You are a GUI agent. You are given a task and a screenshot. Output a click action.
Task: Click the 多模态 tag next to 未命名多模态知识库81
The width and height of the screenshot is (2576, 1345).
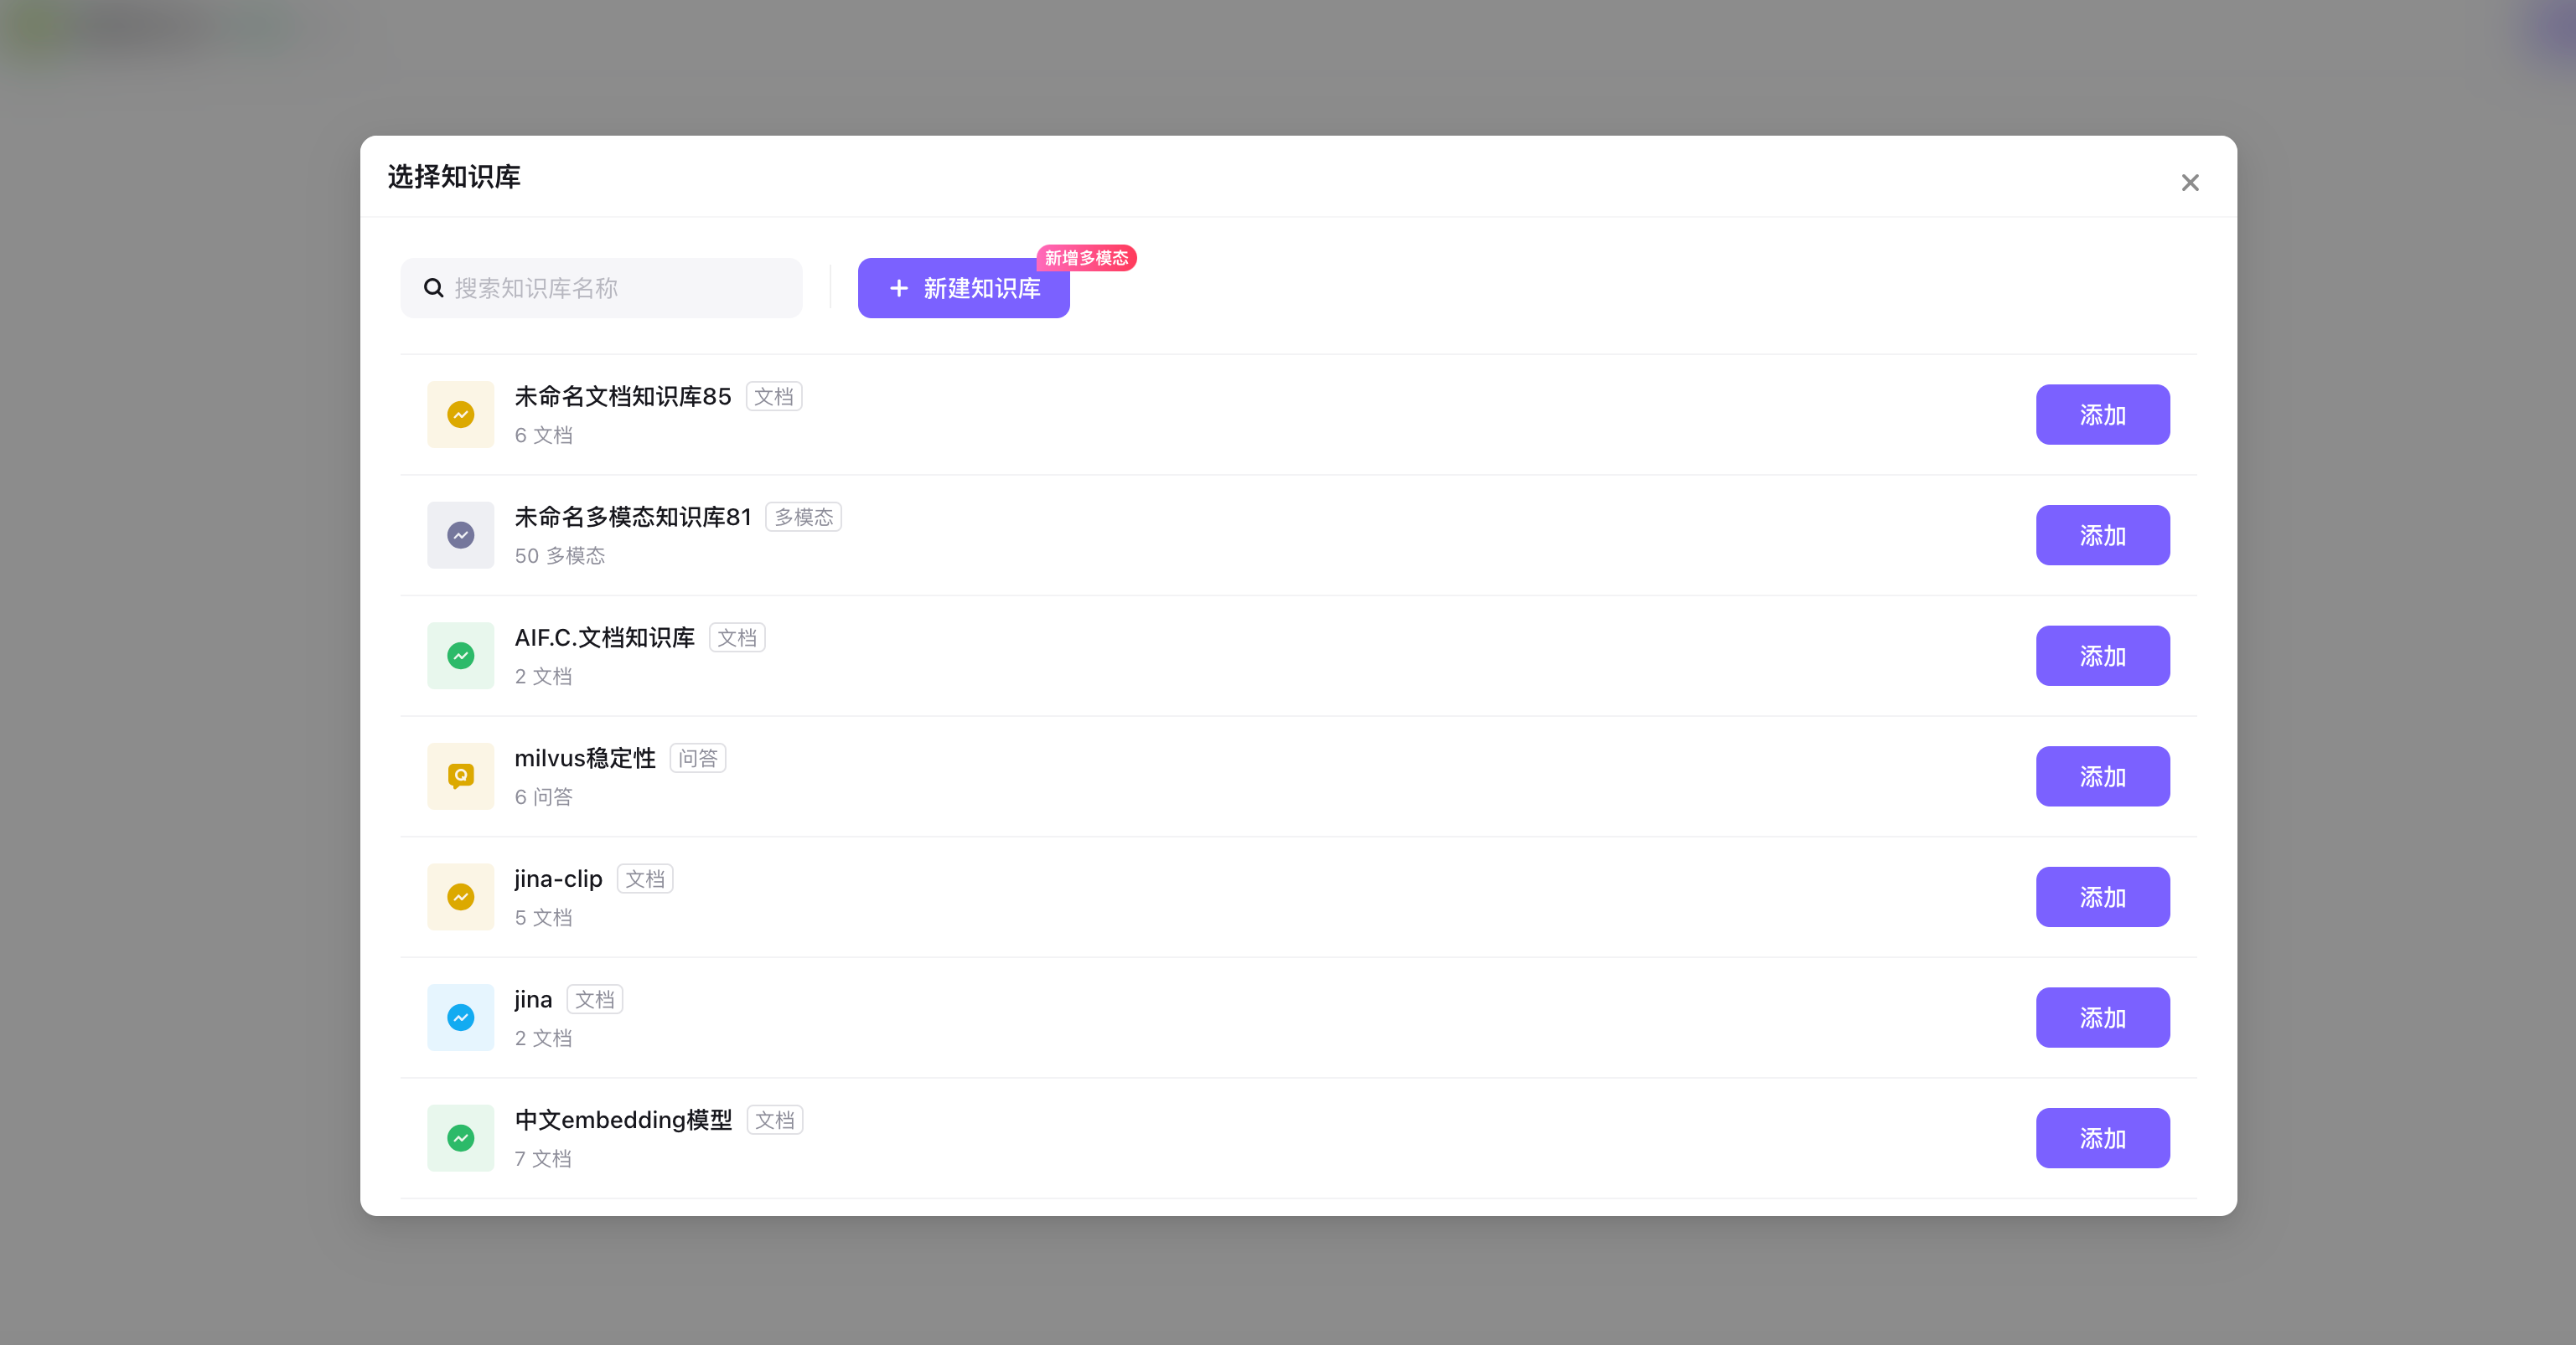(803, 517)
